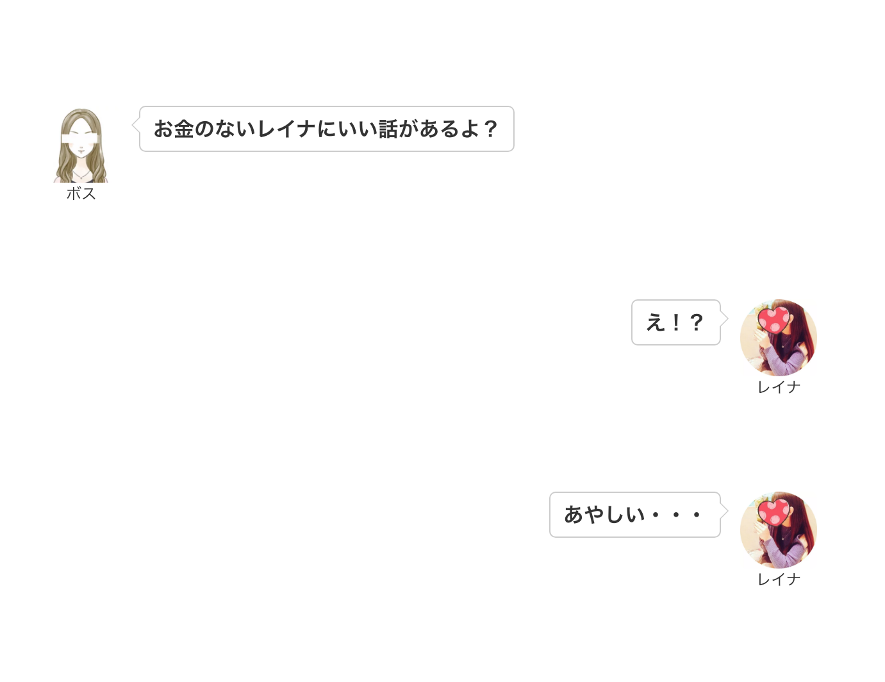Viewport: 885px width, 682px height.
Task: Click the ボス long-haired woman avatar
Action: pyautogui.click(x=81, y=146)
